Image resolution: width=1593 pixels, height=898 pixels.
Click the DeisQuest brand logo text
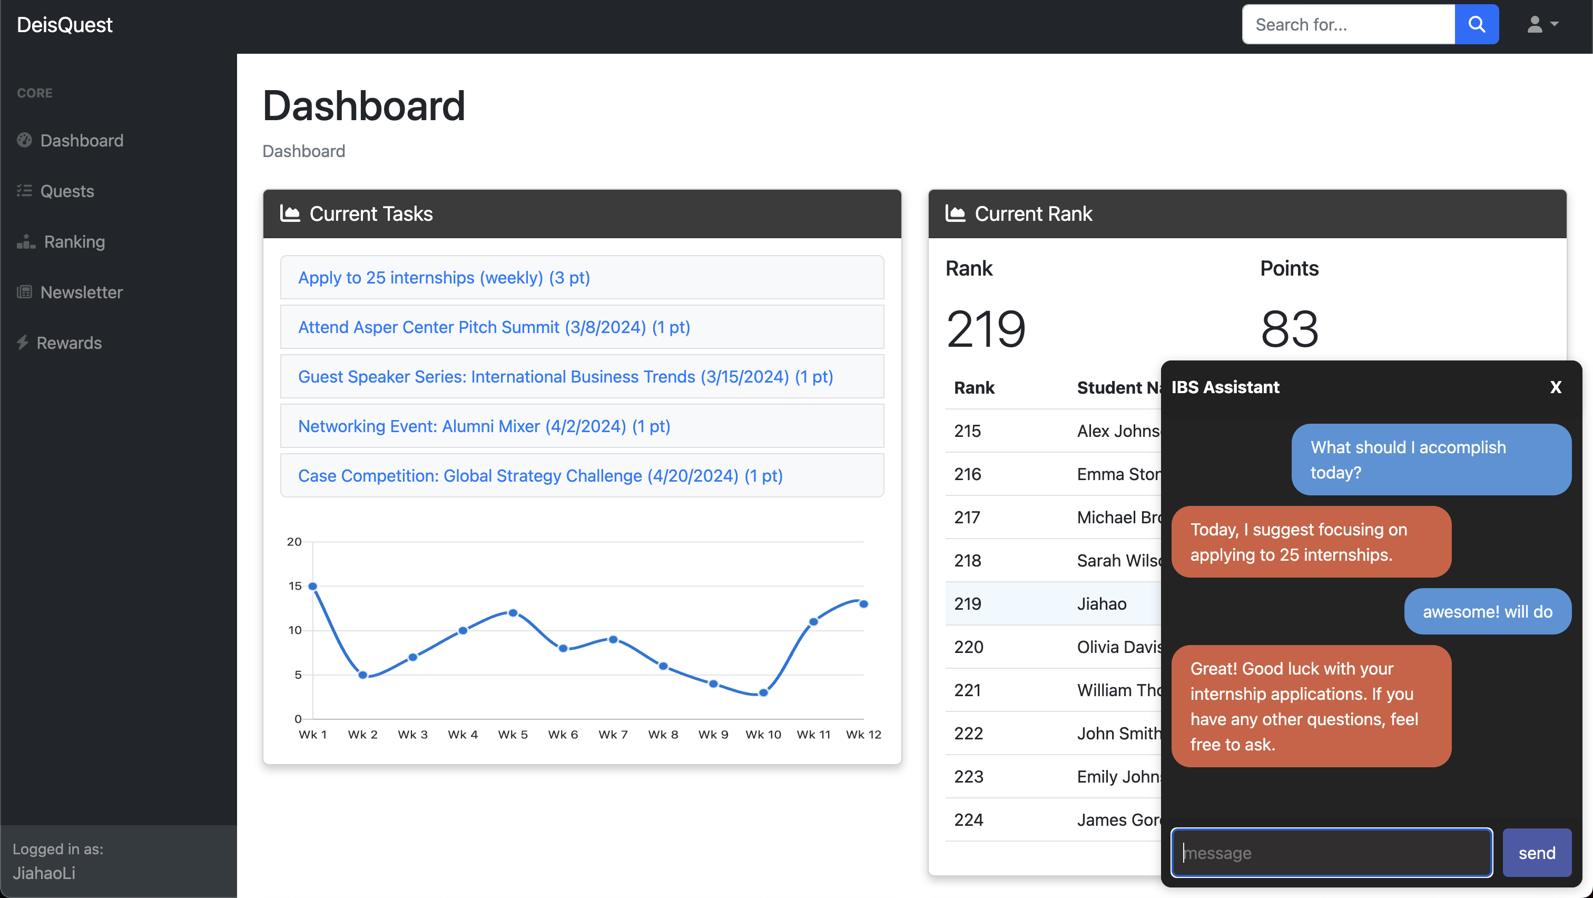(x=64, y=24)
